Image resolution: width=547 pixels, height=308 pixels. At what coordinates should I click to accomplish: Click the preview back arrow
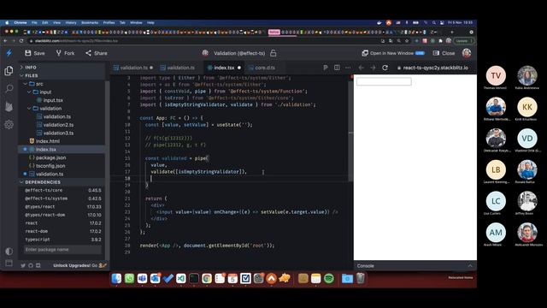coord(362,68)
